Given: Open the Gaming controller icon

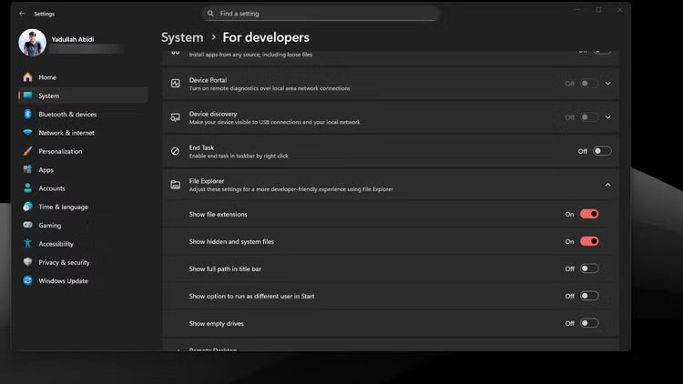Looking at the screenshot, I should click(28, 226).
